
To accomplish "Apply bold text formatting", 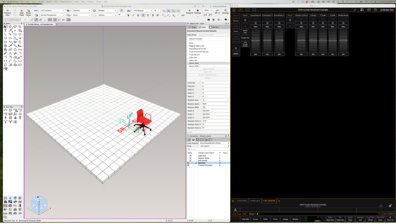I will coord(128,15).
